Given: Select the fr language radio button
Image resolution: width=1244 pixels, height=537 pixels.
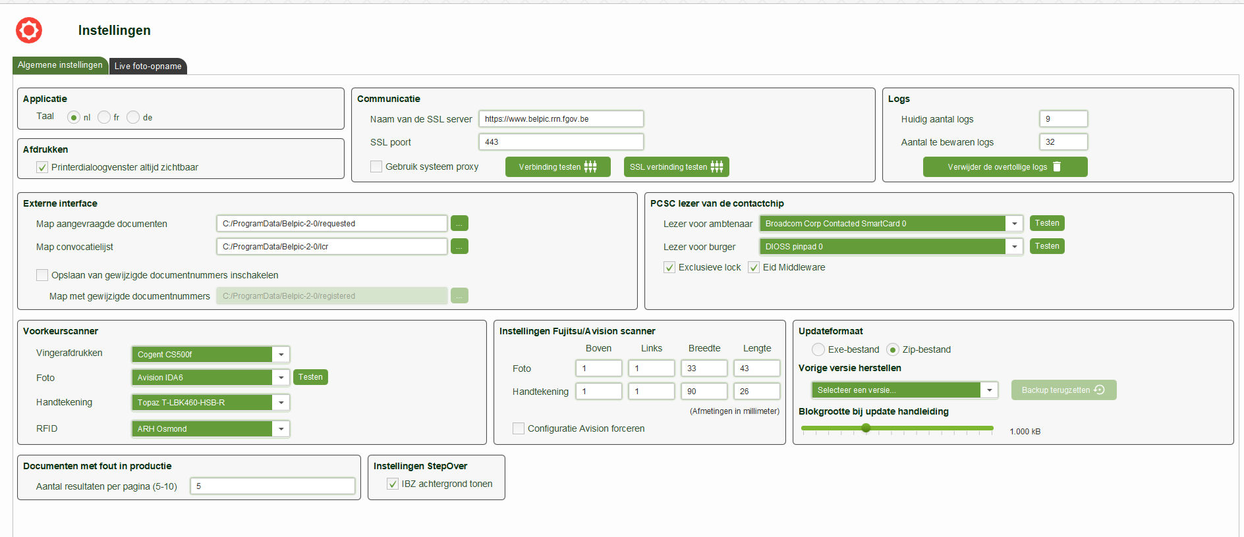Looking at the screenshot, I should pyautogui.click(x=104, y=117).
